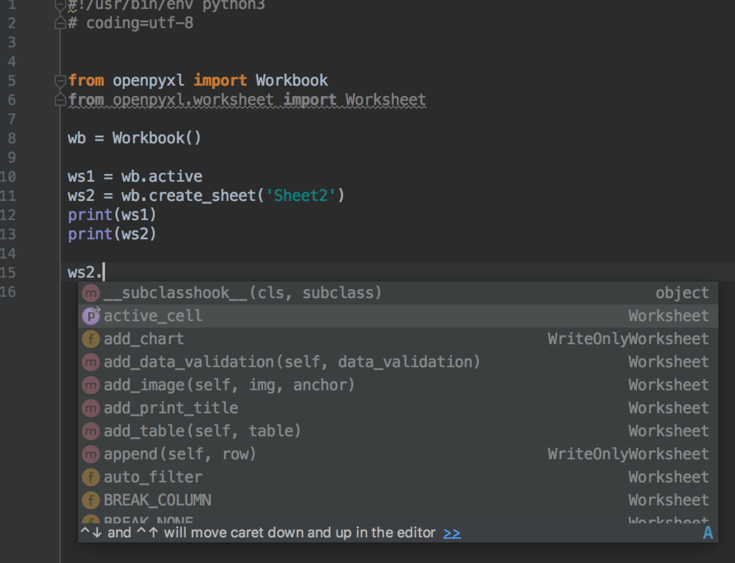Click fold end marker on line 6

pyautogui.click(x=60, y=100)
